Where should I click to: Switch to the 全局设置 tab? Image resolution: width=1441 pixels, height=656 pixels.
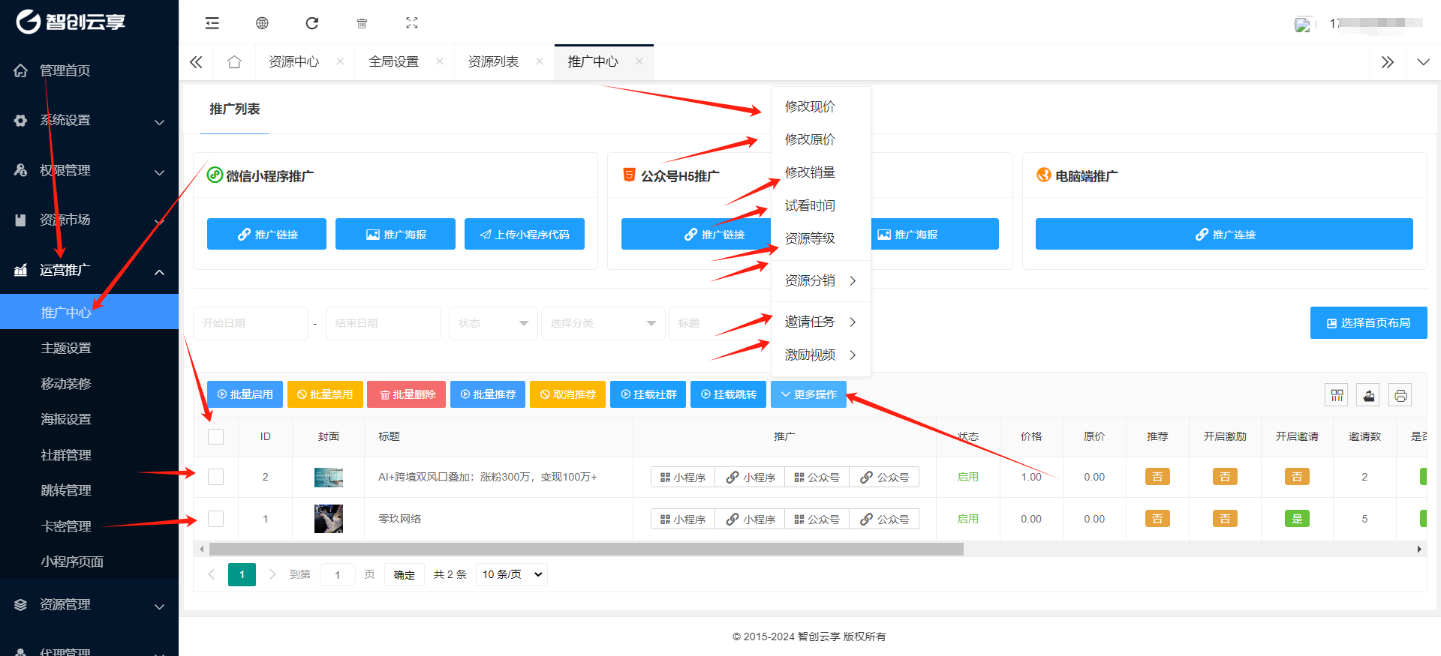point(394,61)
